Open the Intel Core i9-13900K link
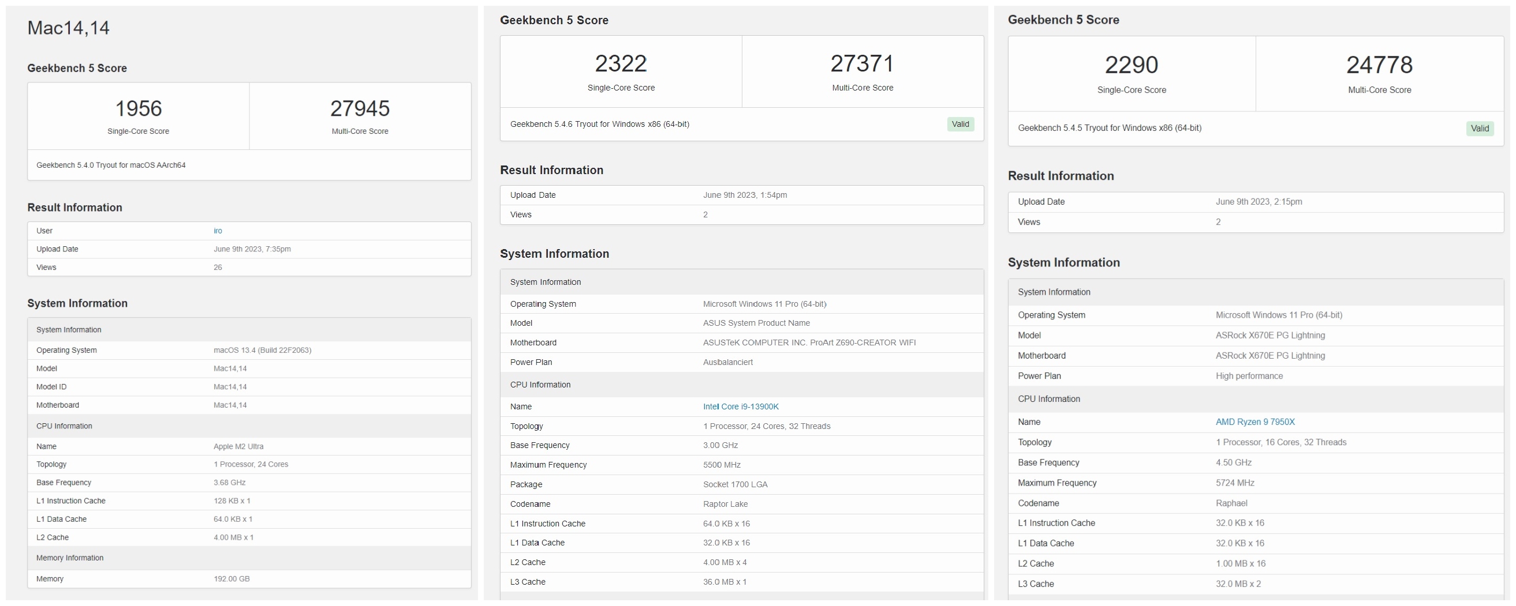The image size is (1516, 606). (x=740, y=406)
